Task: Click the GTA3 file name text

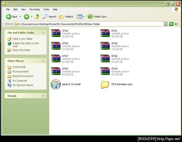Action: pos(65,31)
